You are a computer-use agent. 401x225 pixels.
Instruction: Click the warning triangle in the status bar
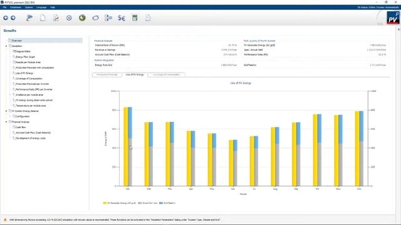pyautogui.click(x=5, y=219)
